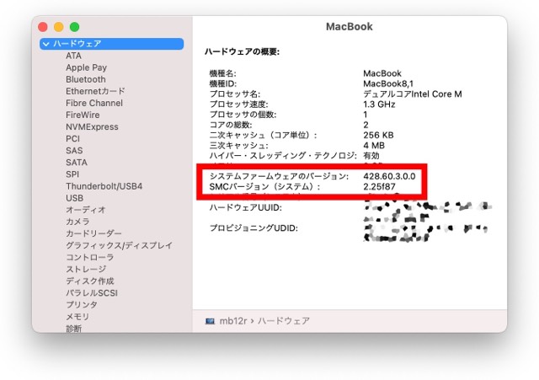Select パラレルSCSI item
This screenshot has height=380, width=539.
pyautogui.click(x=92, y=293)
